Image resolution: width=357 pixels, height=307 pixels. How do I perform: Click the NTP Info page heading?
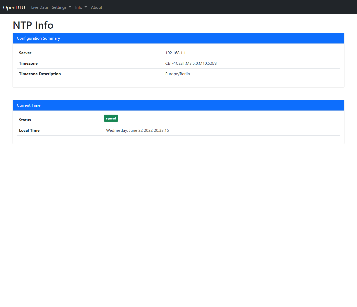tap(33, 25)
